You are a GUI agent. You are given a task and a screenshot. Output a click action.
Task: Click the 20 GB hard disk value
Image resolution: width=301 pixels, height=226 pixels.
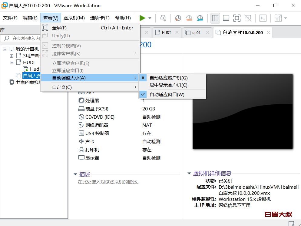[149, 109]
